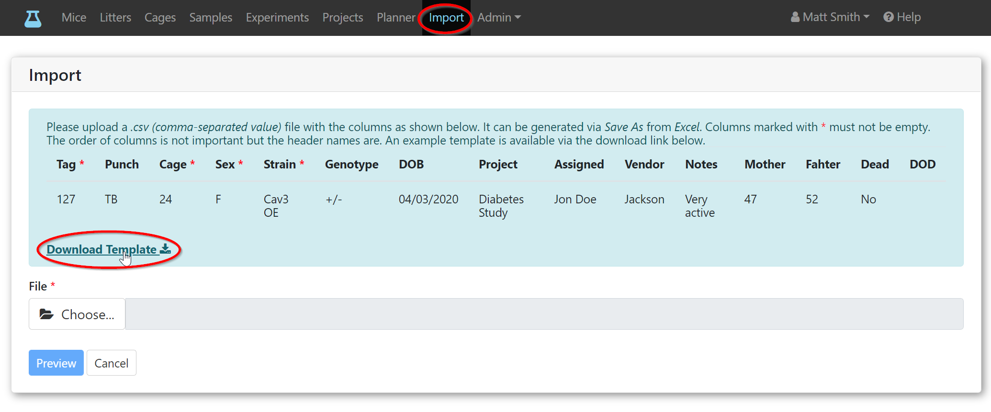Click the Genotype column header
991x412 pixels.
pos(352,164)
